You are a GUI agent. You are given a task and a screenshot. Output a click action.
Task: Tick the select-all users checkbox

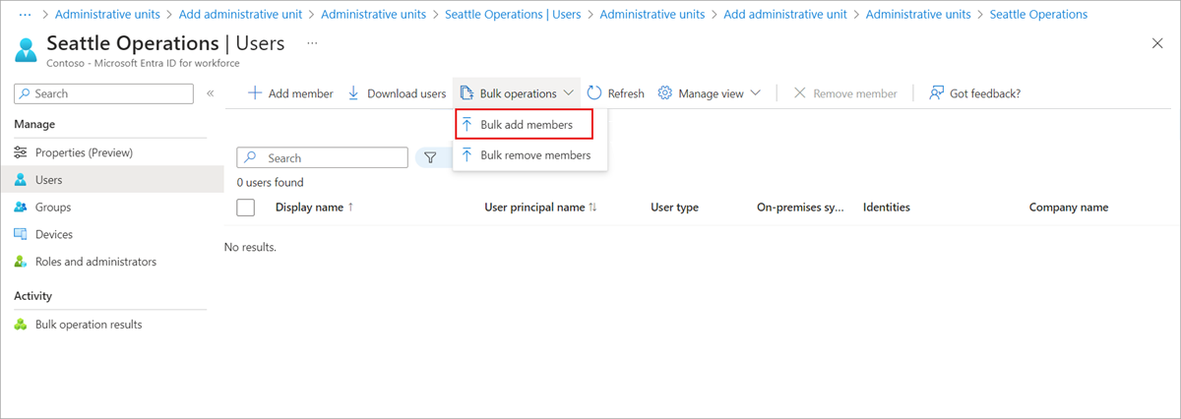[x=246, y=208]
